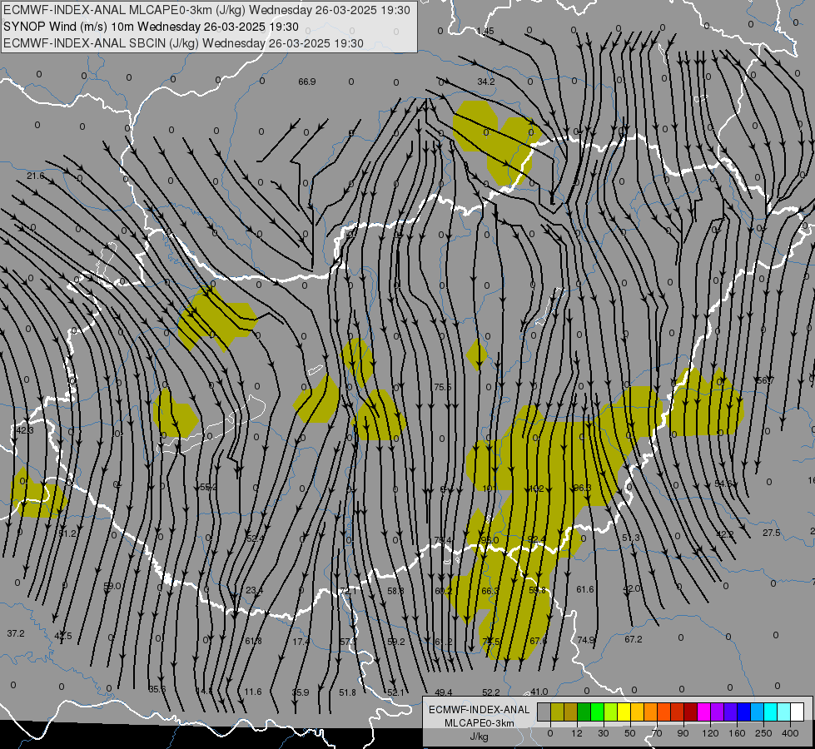
Task: Click the map value 49.4
Action: point(444,693)
